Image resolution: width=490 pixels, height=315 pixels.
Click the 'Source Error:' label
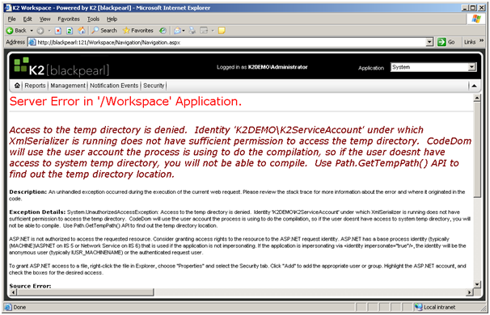(30, 286)
